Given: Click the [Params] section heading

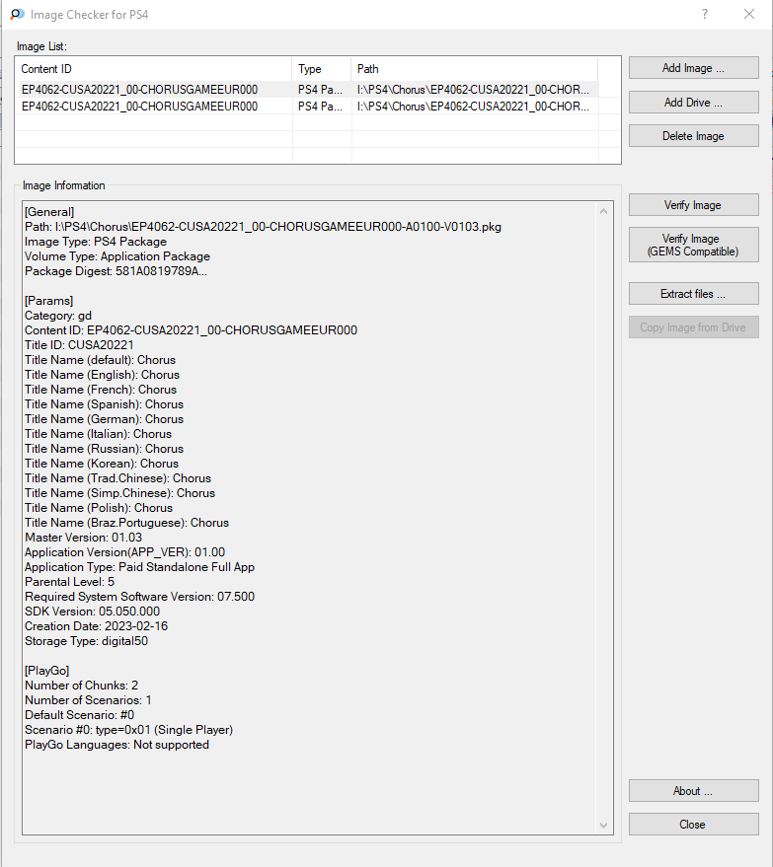Looking at the screenshot, I should coord(48,301).
